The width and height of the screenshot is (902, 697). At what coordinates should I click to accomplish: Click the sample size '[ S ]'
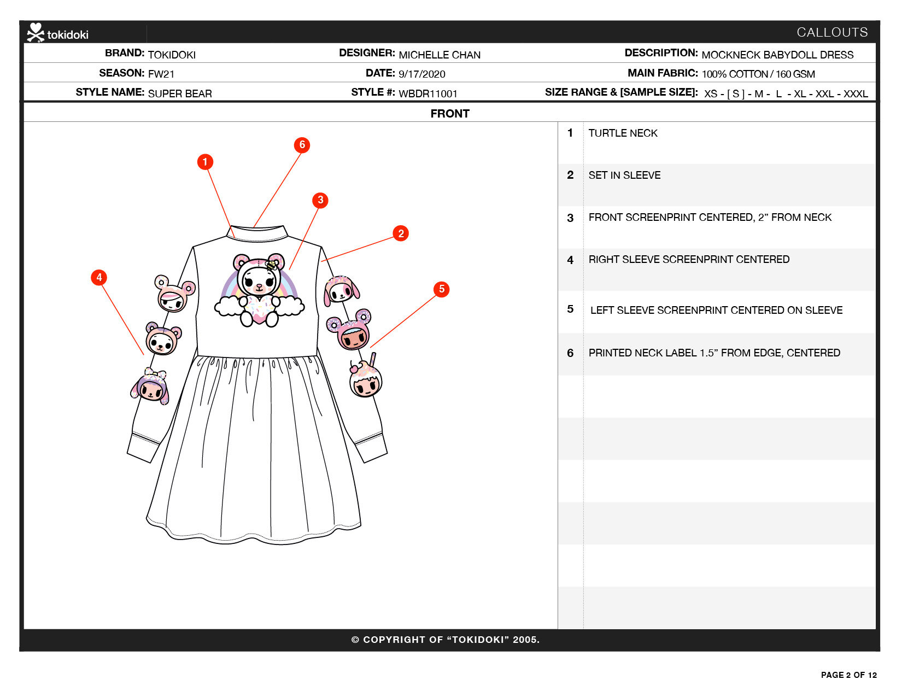point(736,93)
